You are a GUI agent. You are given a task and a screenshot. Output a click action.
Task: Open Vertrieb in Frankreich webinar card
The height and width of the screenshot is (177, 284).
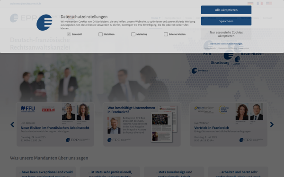(212, 128)
